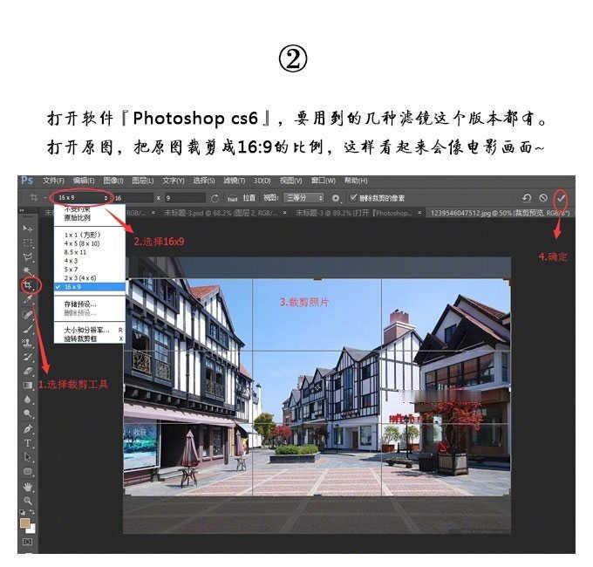This screenshot has height=567, width=593.
Task: Select the Eraser tool
Action: click(27, 371)
